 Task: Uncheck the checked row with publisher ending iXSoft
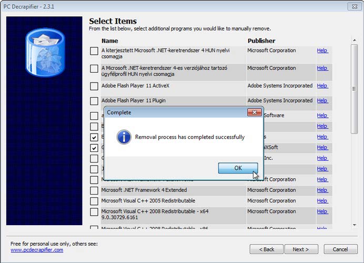click(94, 148)
